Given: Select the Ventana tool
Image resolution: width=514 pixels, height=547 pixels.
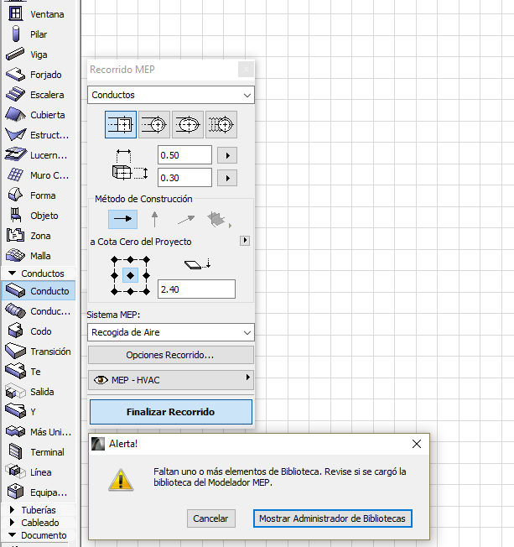Looking at the screenshot, I should click(x=39, y=14).
